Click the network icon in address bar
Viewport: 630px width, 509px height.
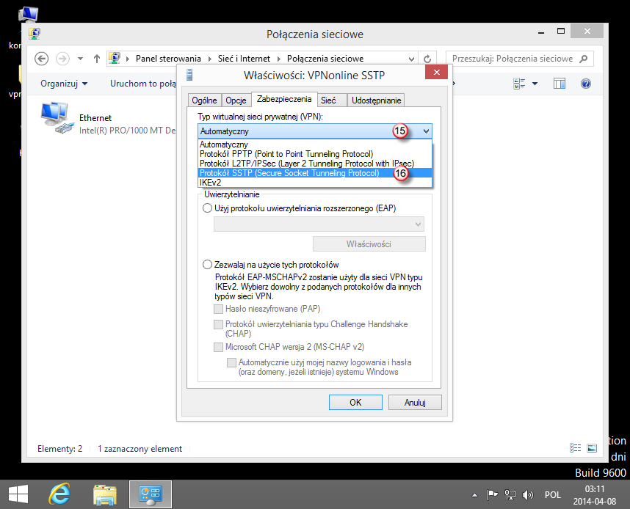[x=115, y=58]
